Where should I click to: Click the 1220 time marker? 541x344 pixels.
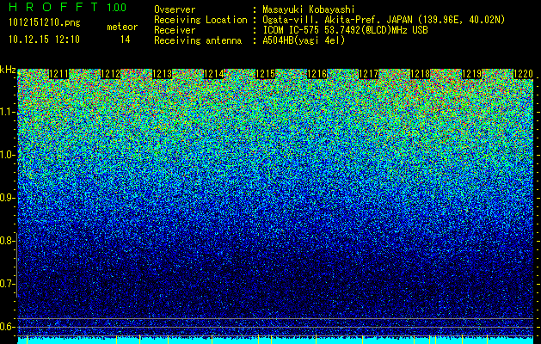pos(524,74)
